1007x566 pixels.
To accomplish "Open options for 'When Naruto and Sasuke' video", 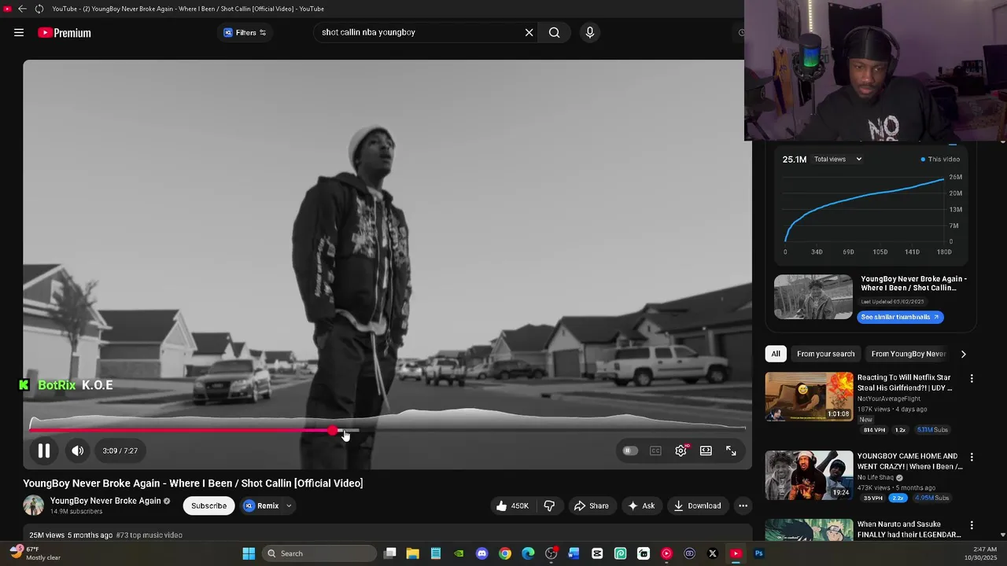I will [x=972, y=525].
